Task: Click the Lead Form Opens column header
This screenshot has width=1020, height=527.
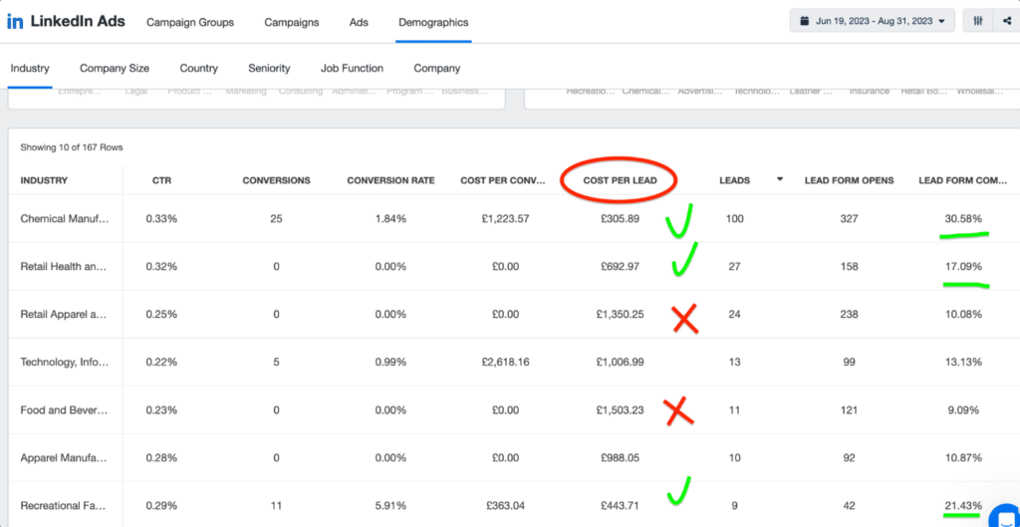Action: point(849,180)
